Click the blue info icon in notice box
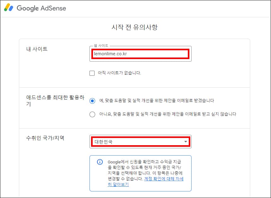Image resolution: width=271 pixels, height=198 pixels. pyautogui.click(x=100, y=162)
